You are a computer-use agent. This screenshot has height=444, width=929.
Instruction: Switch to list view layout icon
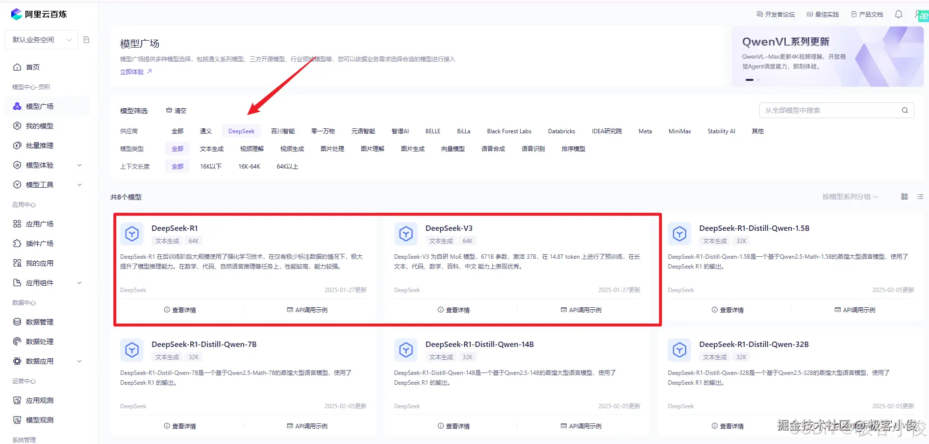click(920, 197)
